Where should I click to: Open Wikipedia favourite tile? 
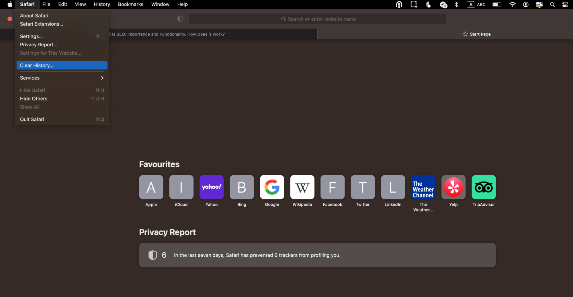[x=302, y=187]
